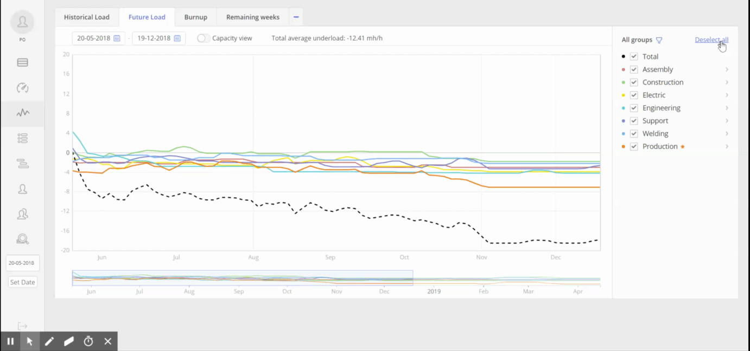Image resolution: width=750 pixels, height=351 pixels.
Task: Expand the Support group chevron
Action: [x=727, y=121]
